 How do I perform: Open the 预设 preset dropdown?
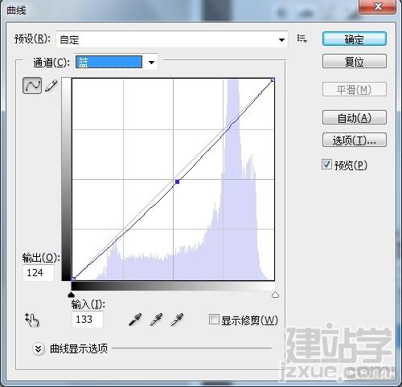click(172, 39)
